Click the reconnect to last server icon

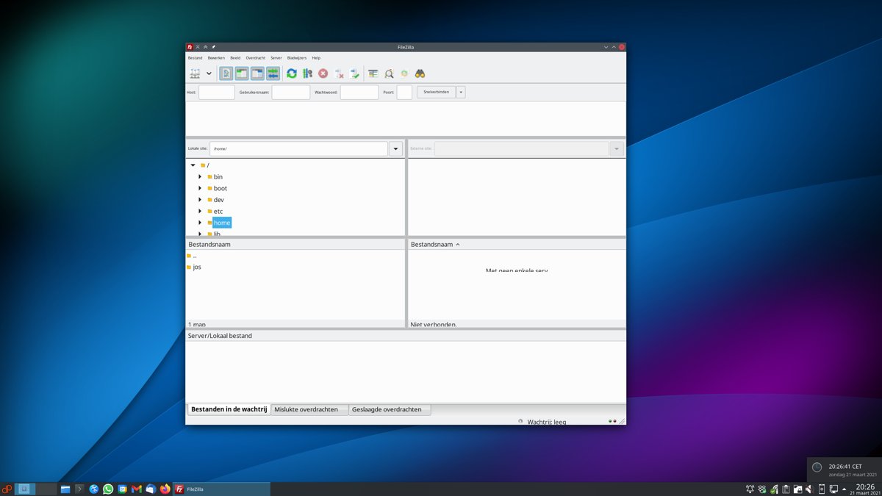coord(354,73)
